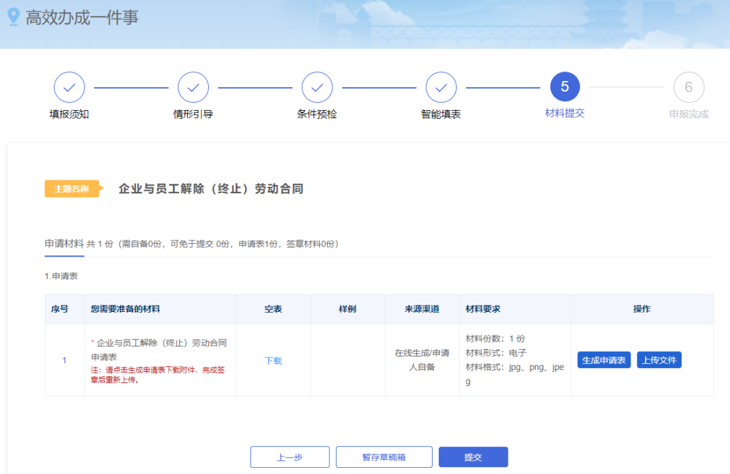Click step 4 checkmark circle for 智能填表

(x=441, y=87)
